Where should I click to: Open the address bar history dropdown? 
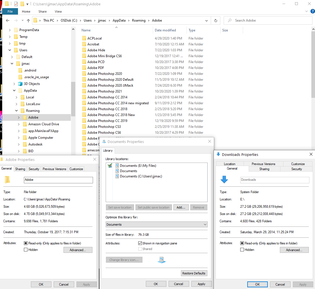tap(207, 20)
